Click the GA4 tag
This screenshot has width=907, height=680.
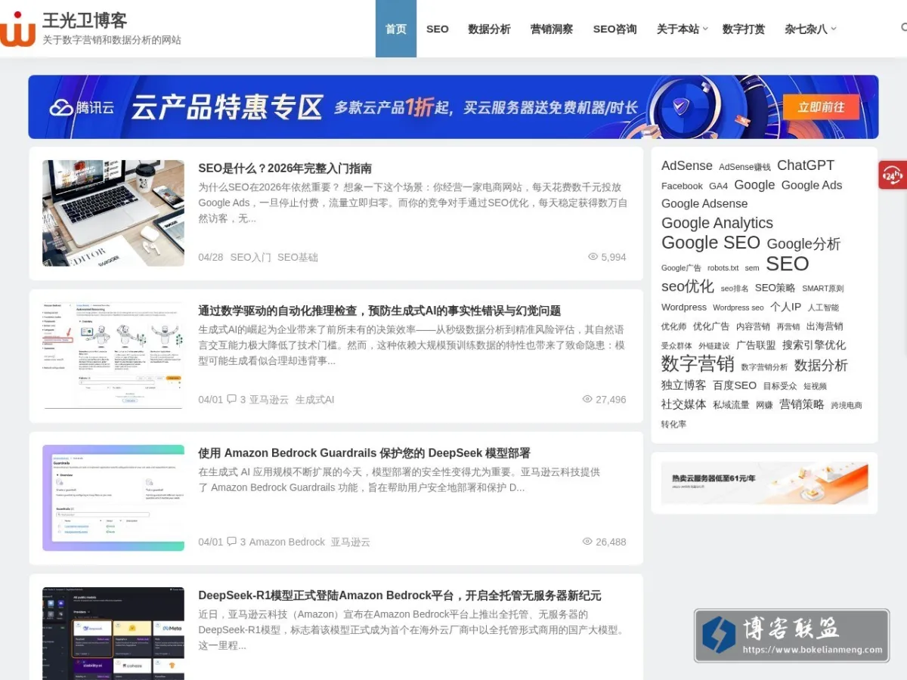[x=718, y=186]
